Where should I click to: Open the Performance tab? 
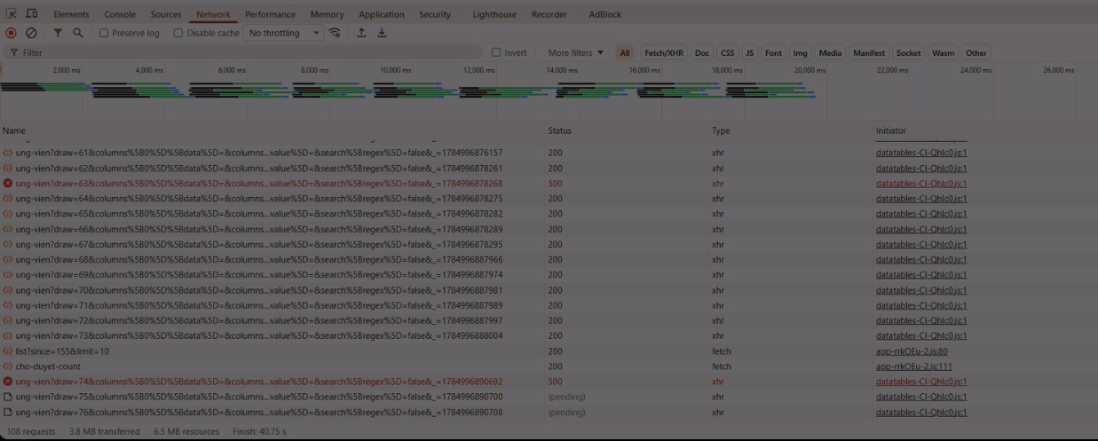[271, 14]
